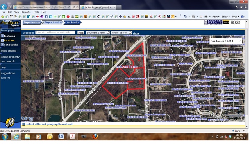Open Outlook from the taskbar
The image size is (250, 146).
coord(50,137)
